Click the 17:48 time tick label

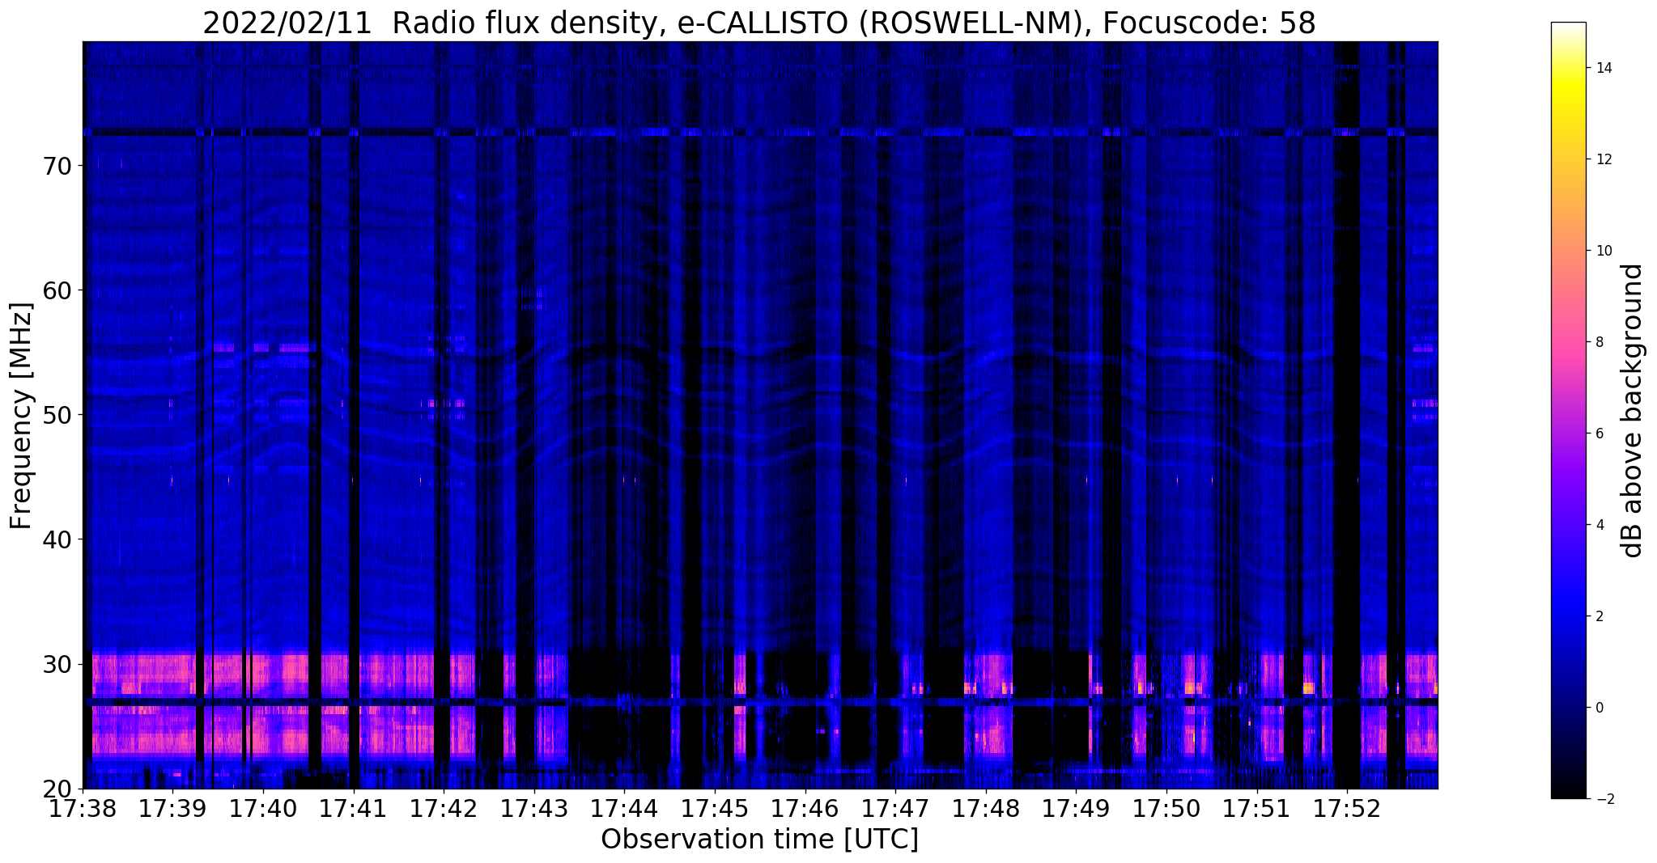pos(986,809)
